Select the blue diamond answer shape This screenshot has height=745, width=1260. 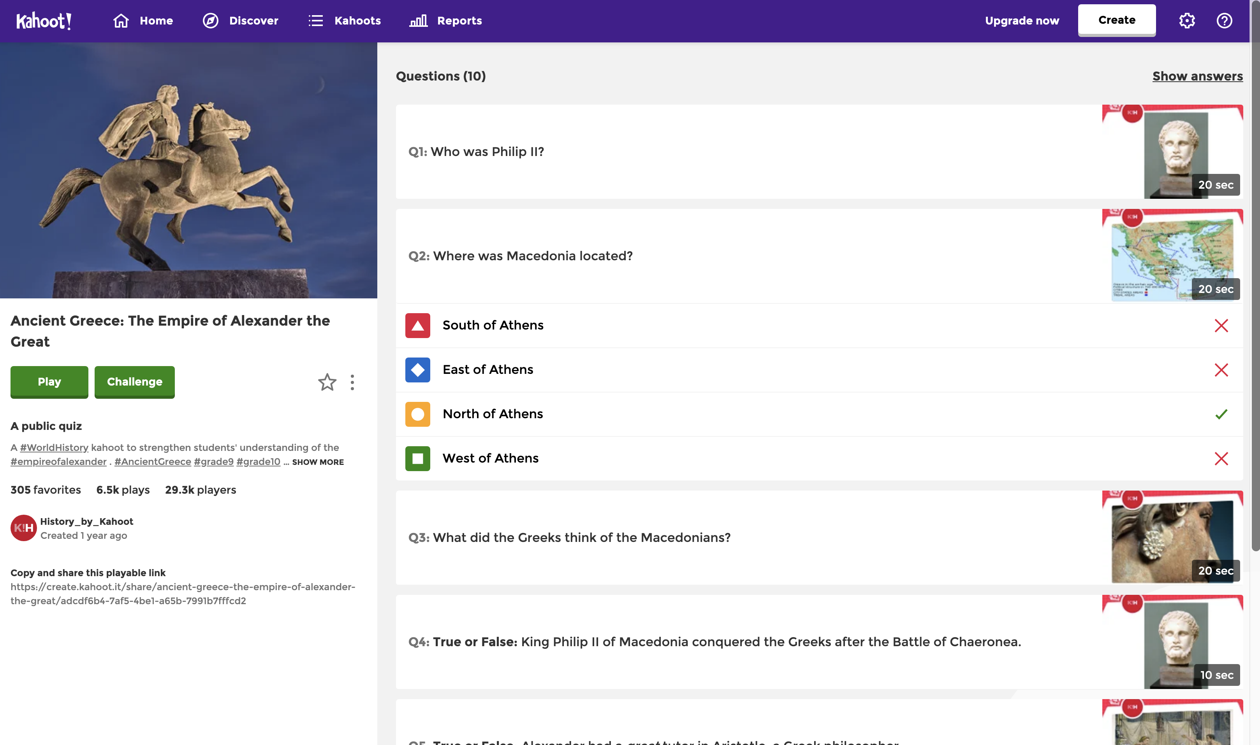[x=417, y=370]
